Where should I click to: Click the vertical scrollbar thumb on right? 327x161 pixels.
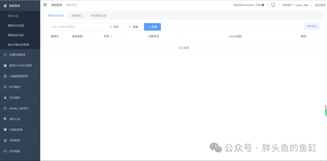[326, 111]
